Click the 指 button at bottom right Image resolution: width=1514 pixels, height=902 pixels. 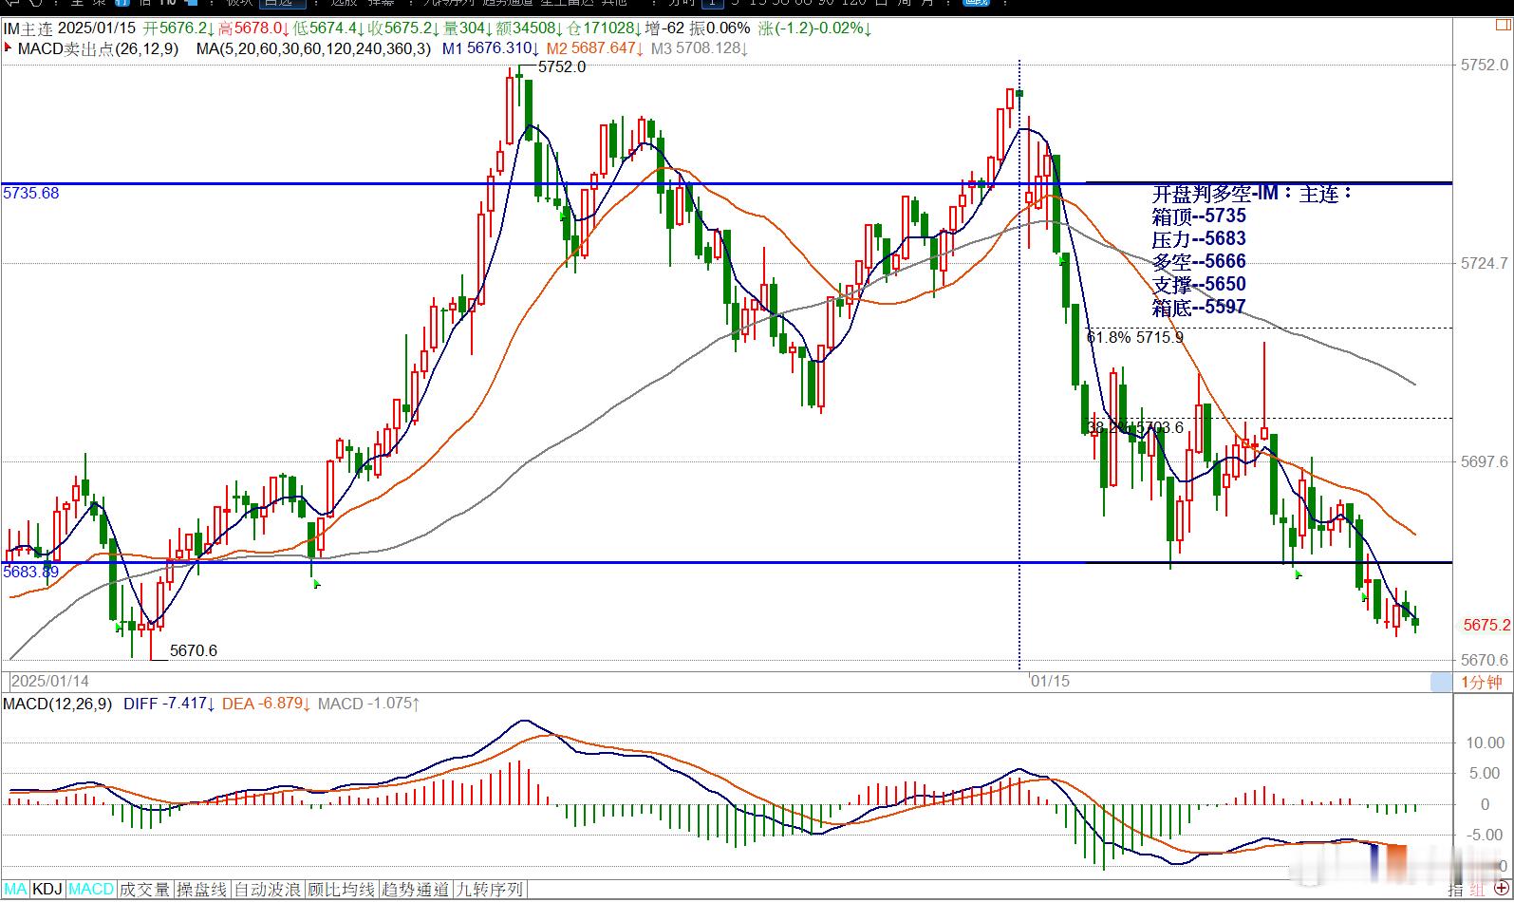[1455, 890]
